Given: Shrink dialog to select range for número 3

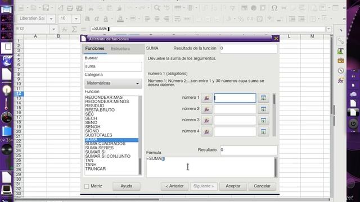Looking at the screenshot, I should (x=263, y=121).
